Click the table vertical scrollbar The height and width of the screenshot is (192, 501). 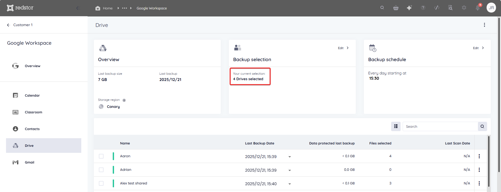[x=489, y=161]
